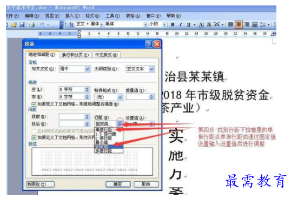Open the 编辑 menu
Image resolution: width=291 pixels, height=198 pixels.
(x=32, y=16)
